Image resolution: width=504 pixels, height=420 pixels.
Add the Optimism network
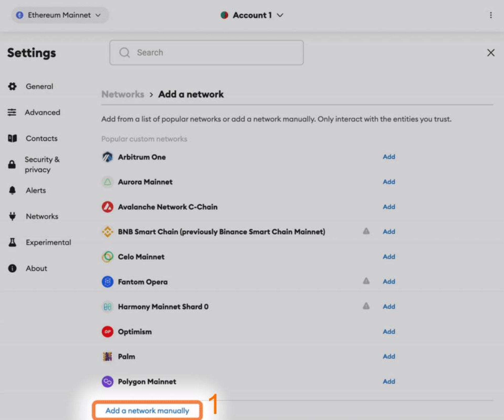point(389,332)
